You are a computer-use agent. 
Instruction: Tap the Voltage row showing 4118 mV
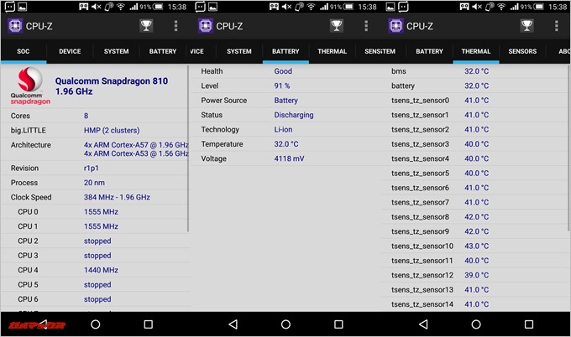coord(285,158)
